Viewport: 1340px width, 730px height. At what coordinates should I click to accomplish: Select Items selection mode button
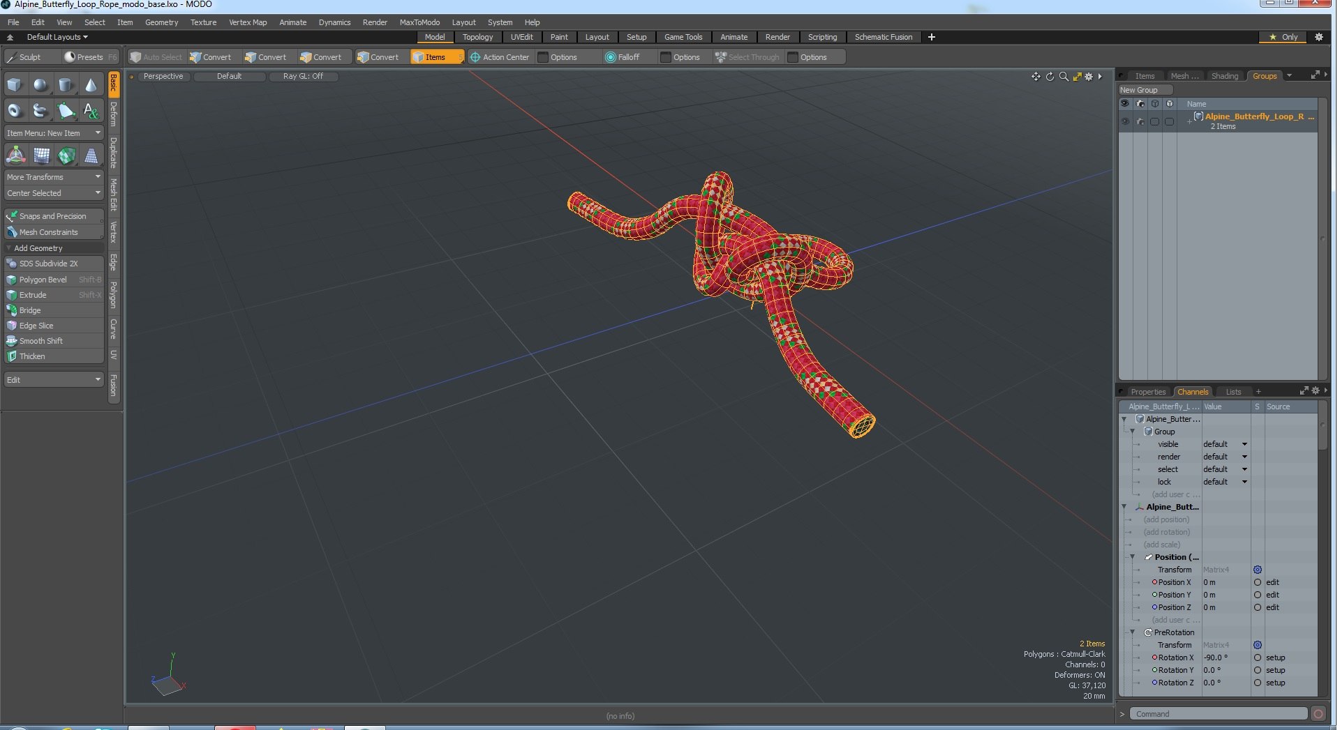(x=437, y=57)
